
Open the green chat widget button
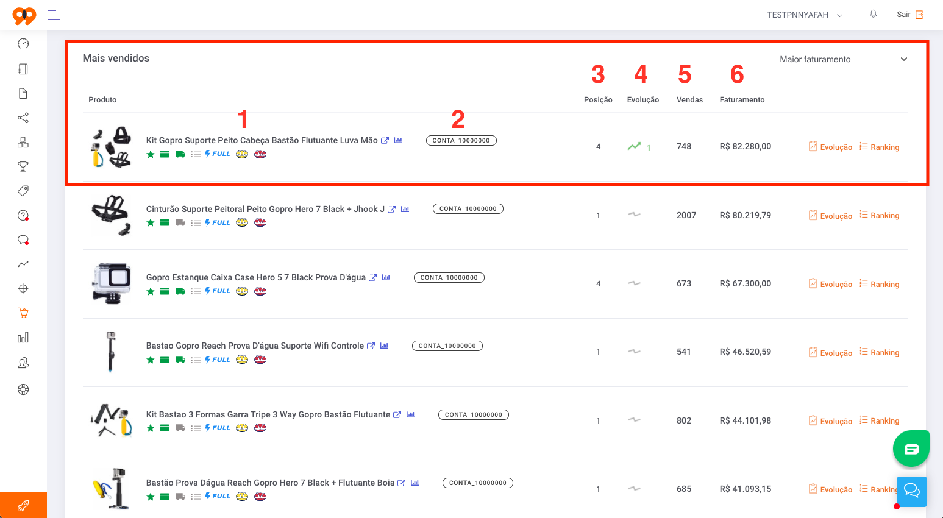(x=911, y=449)
